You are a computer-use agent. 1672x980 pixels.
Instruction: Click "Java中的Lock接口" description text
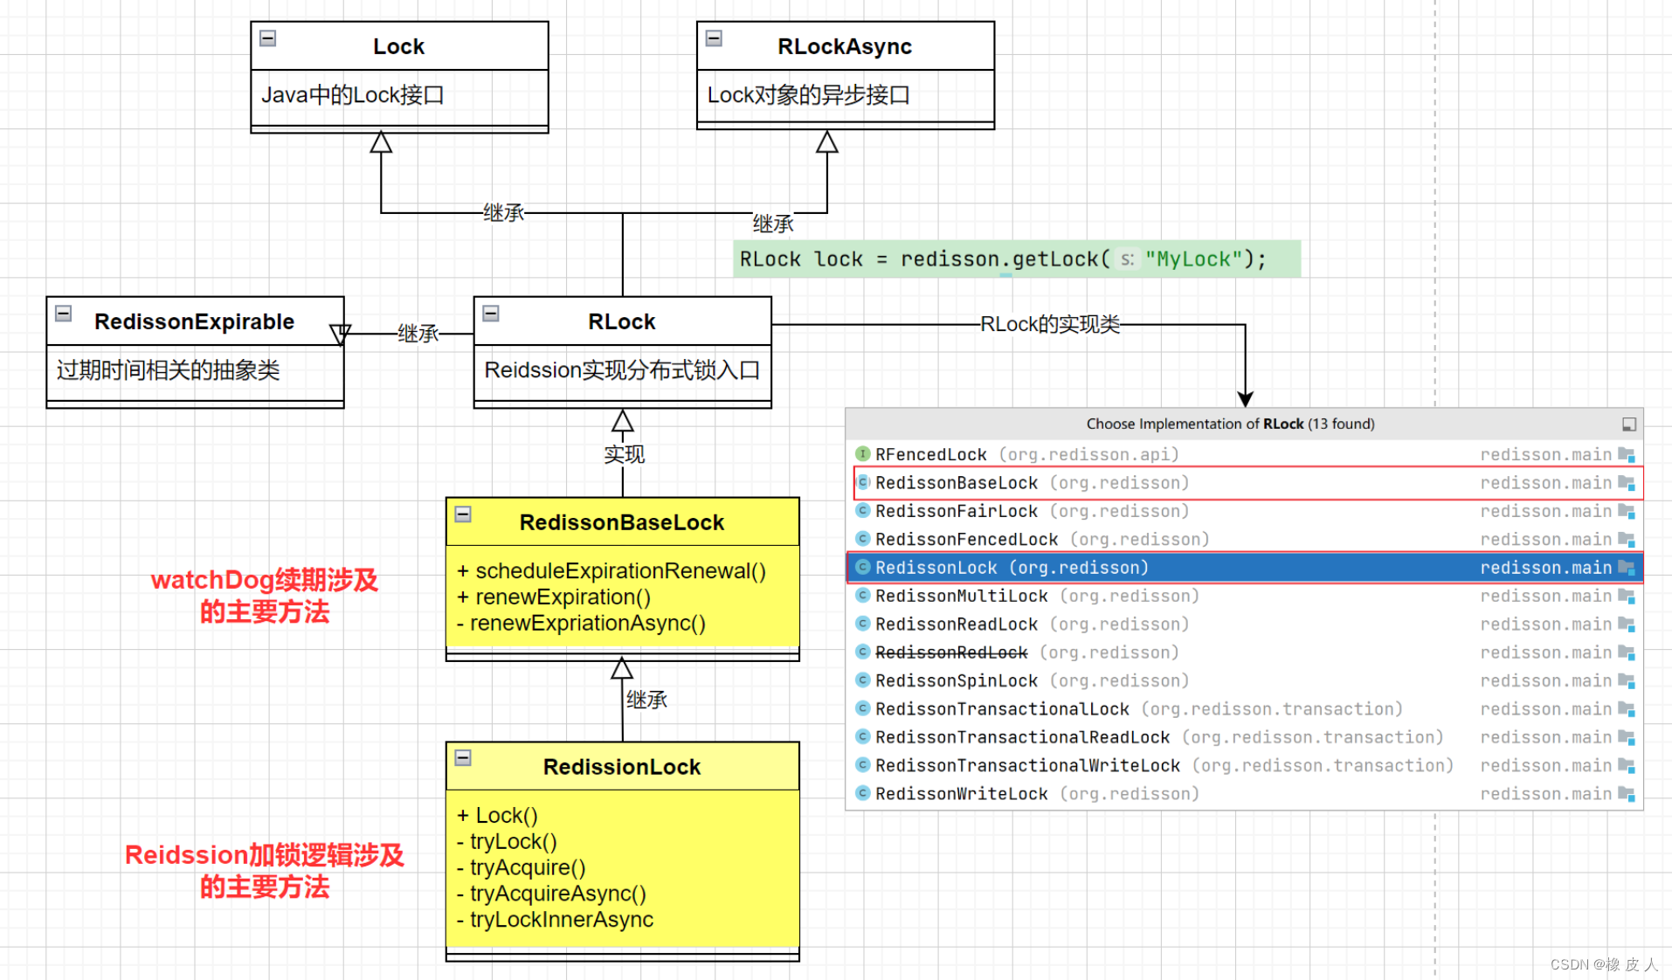(x=353, y=94)
